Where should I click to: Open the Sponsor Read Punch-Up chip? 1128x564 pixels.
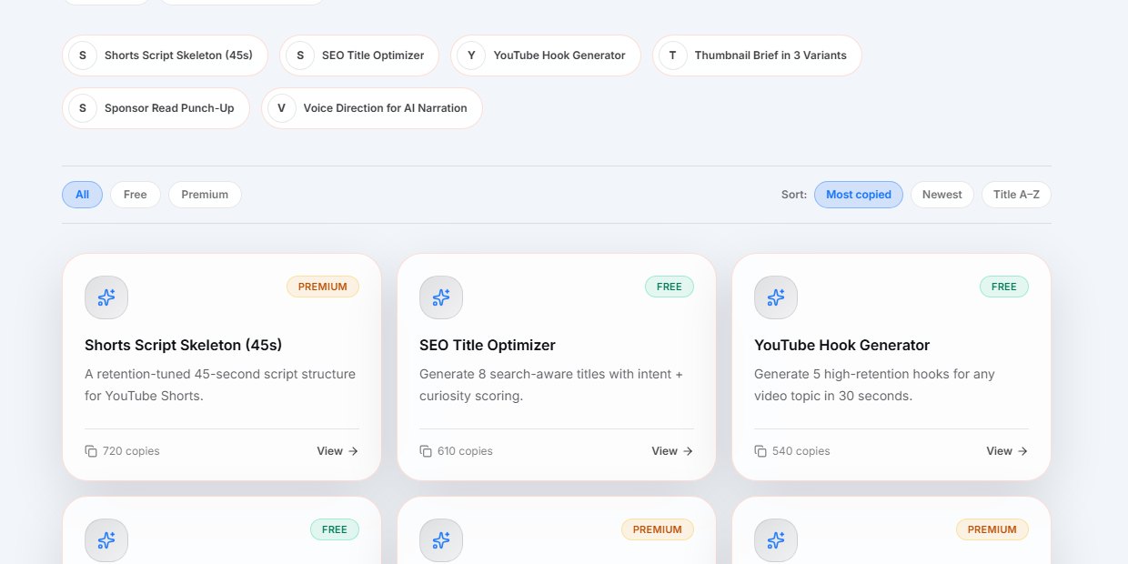(x=156, y=108)
